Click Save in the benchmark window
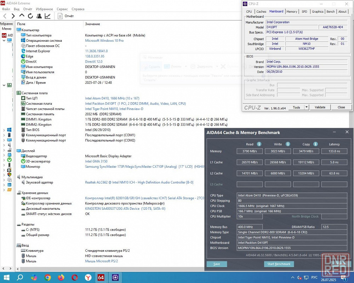The image size is (354, 283). (217, 264)
